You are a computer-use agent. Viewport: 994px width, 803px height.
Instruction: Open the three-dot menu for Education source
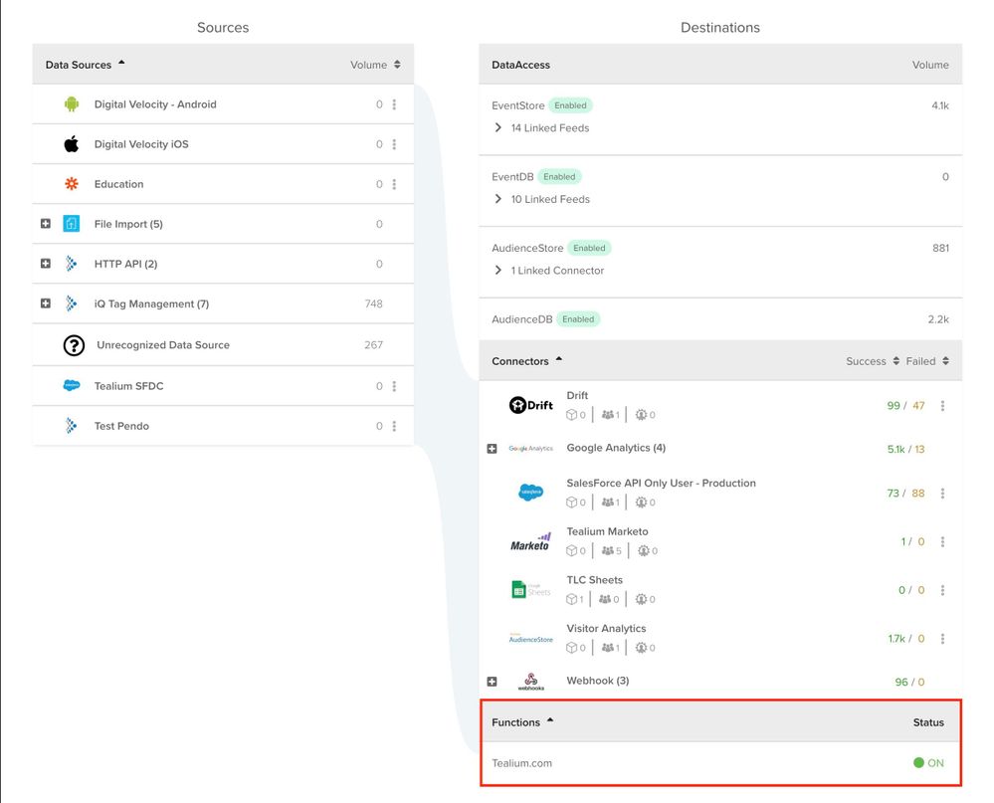pyautogui.click(x=395, y=184)
